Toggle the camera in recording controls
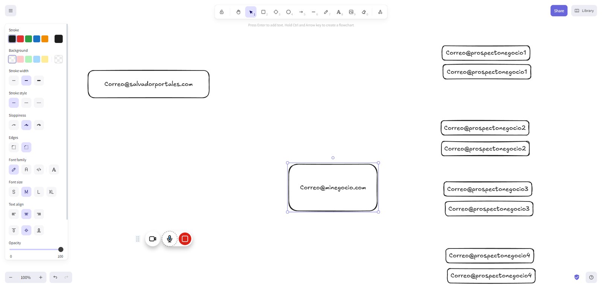This screenshot has height=288, width=602. click(x=153, y=239)
